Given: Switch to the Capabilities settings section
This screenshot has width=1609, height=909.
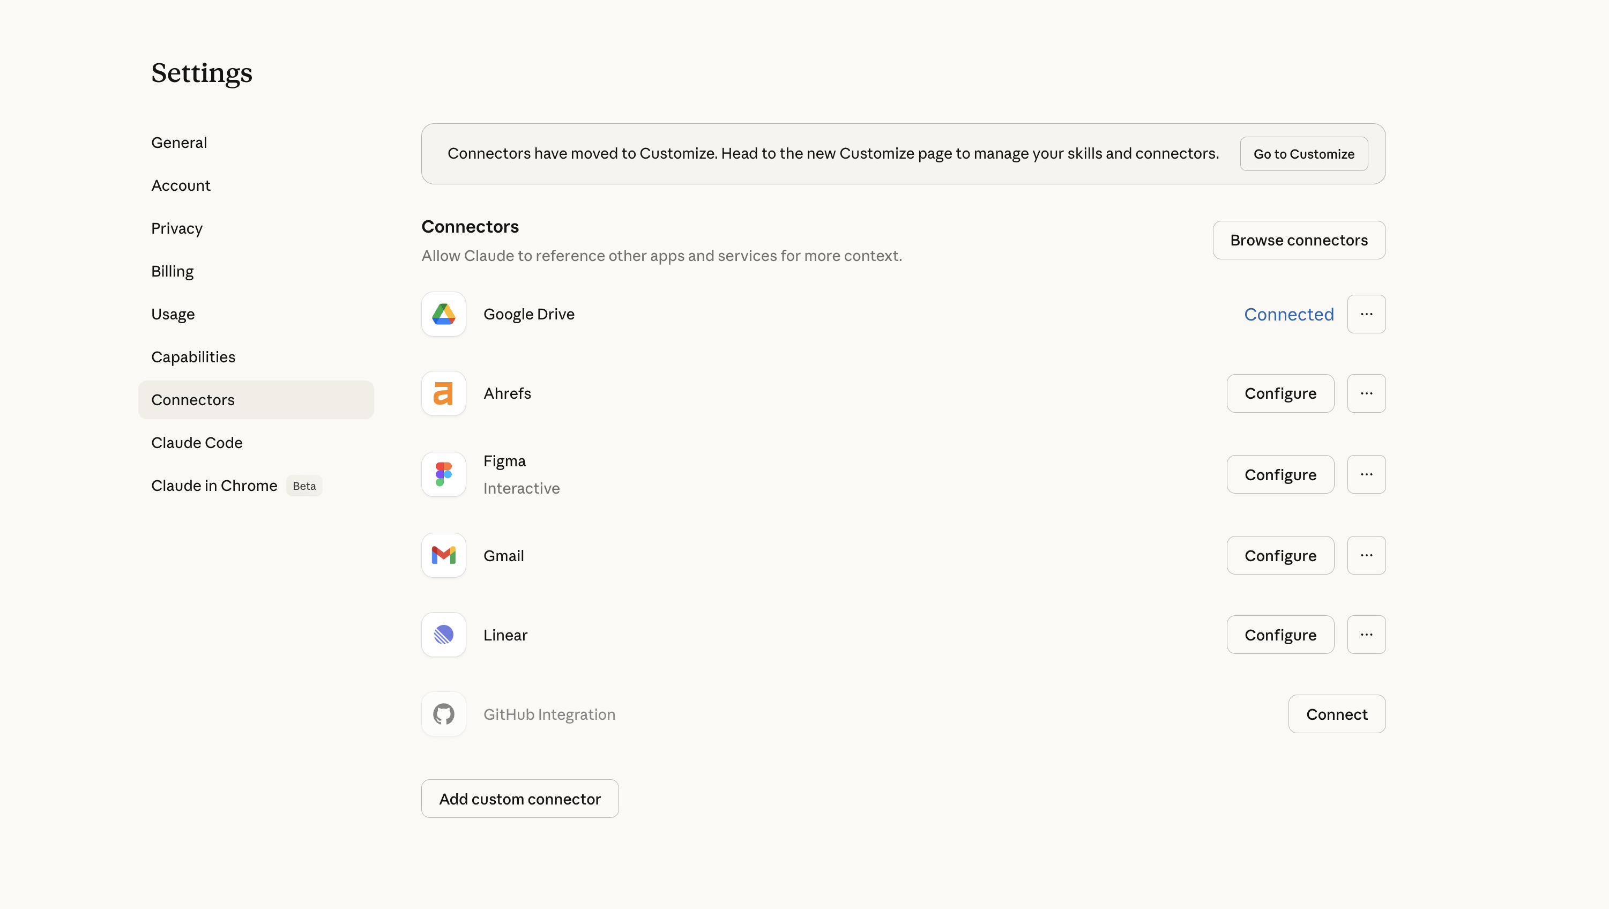Looking at the screenshot, I should click(x=193, y=357).
